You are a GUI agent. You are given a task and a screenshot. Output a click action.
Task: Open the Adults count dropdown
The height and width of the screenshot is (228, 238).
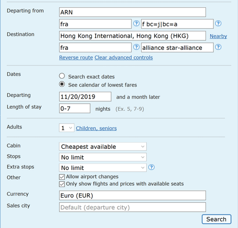(67, 128)
